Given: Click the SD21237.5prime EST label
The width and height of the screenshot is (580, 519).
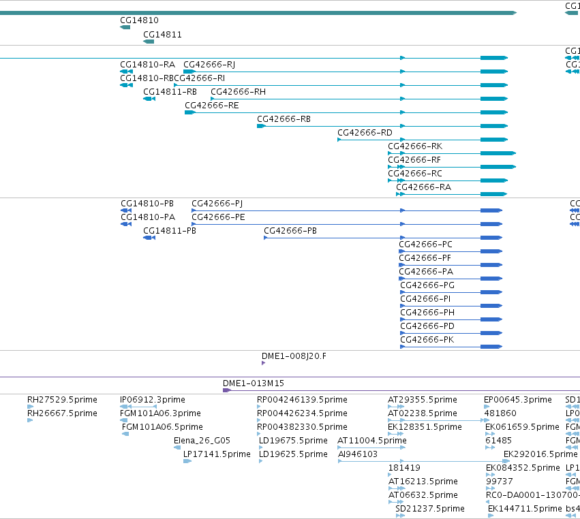Looking at the screenshot, I should tap(430, 509).
